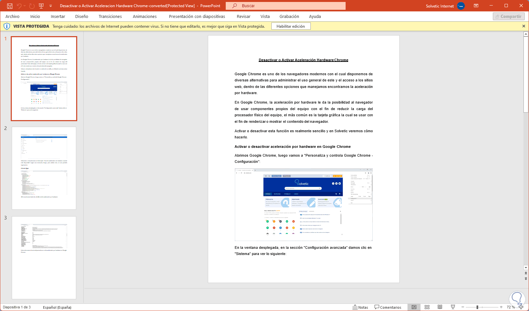
Task: Open Ribbon Display Options icon
Action: coord(476,6)
